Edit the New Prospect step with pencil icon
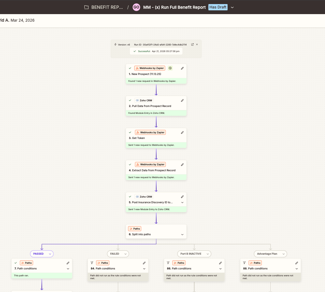Viewport: 325px width, 292px height. tap(182, 68)
